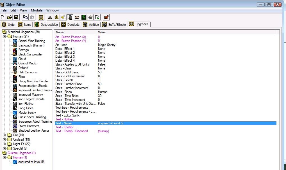Collapse the Human (21) standard upgrades folder

[x=4, y=36]
